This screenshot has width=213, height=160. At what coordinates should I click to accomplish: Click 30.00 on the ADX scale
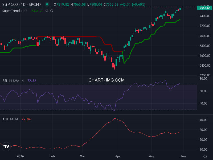203,130
